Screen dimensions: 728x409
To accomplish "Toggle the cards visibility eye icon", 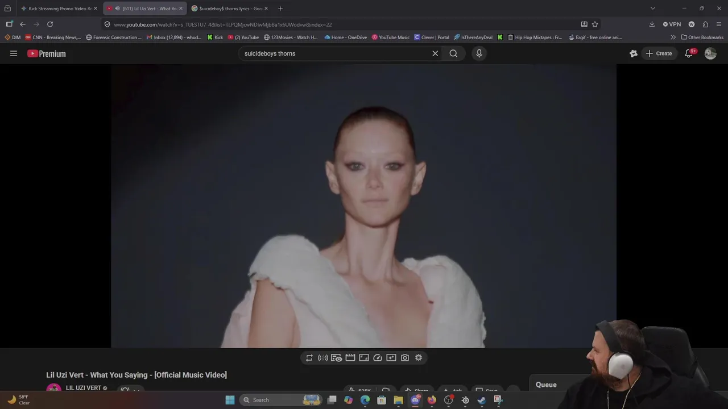I will coord(337,358).
